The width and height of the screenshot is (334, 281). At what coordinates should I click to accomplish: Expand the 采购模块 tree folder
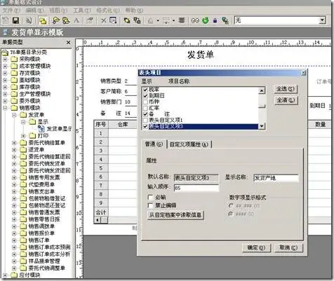(5, 60)
